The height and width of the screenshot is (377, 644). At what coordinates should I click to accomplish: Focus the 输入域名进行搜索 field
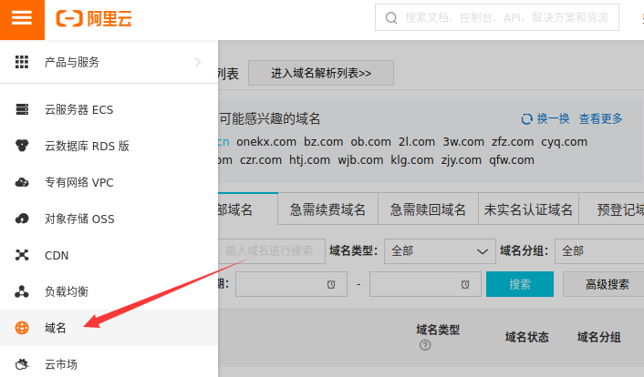(272, 251)
